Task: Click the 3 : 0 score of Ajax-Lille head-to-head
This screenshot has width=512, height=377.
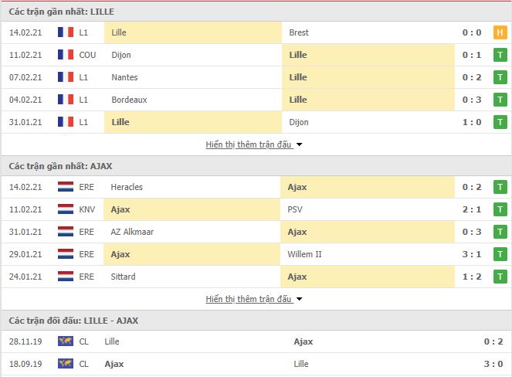Action: click(493, 364)
